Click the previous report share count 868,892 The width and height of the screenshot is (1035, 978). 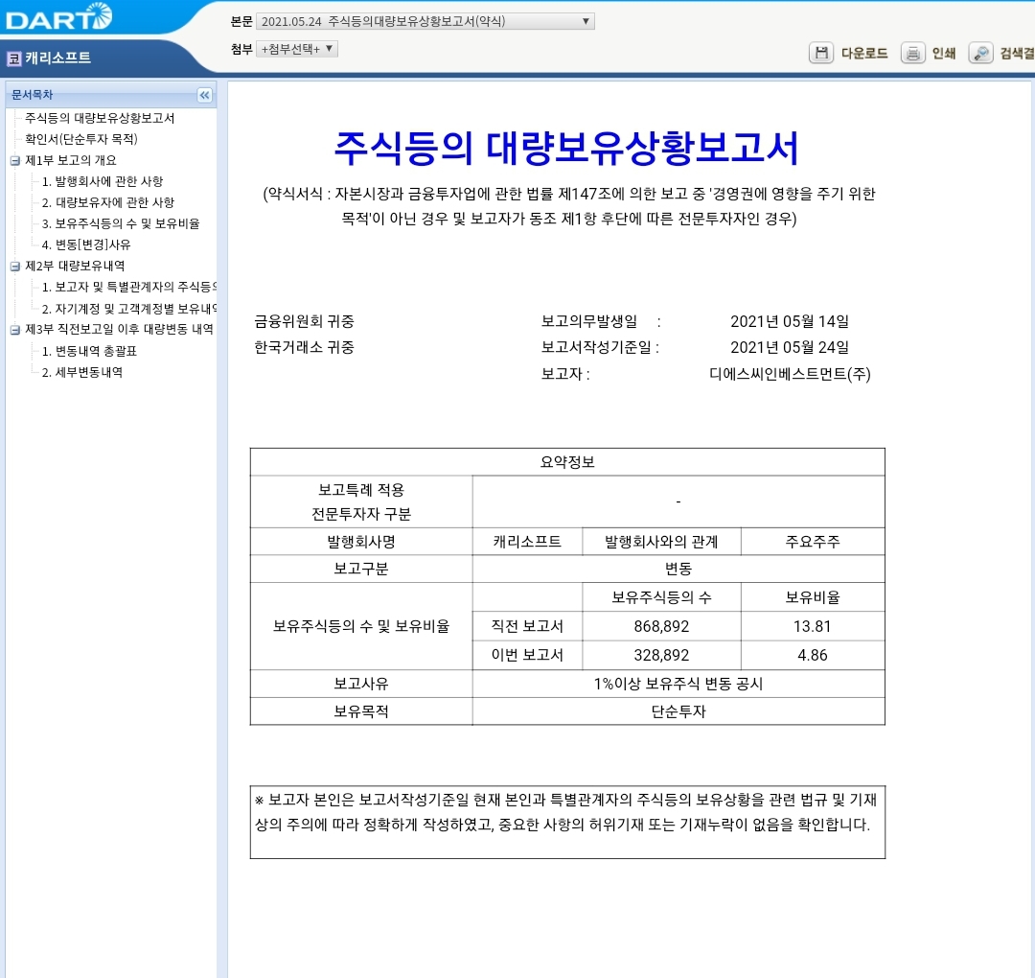point(661,626)
